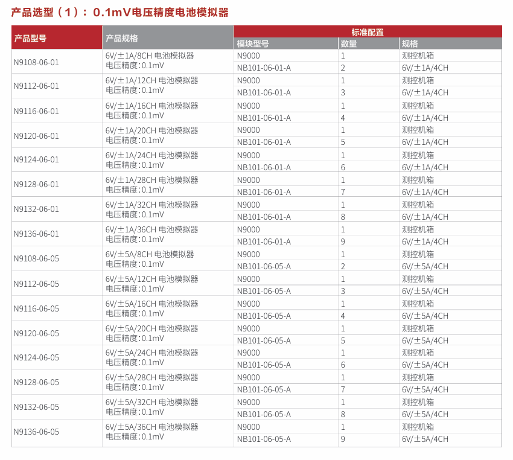Select the 6V/±5A/28CH 电池模拟器 spec cell
Screen dimensions: 513x460
[151, 377]
